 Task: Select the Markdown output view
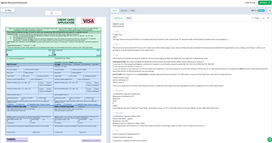[x=118, y=18]
